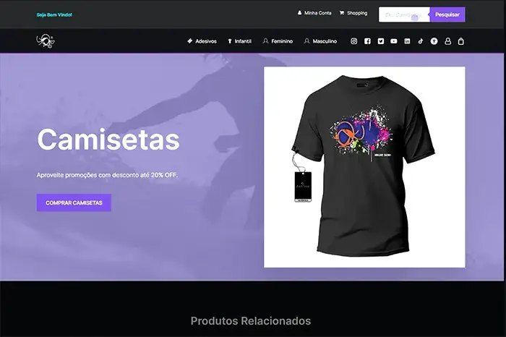Open the accessibility icon in navbar
This screenshot has width=506, height=337.
point(434,41)
